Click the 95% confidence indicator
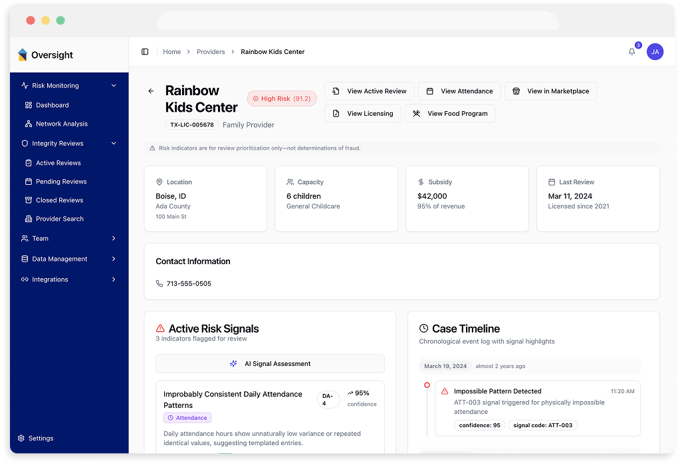 [361, 393]
